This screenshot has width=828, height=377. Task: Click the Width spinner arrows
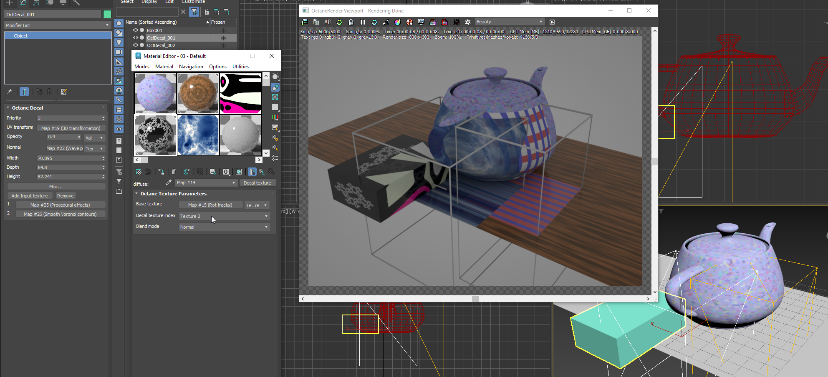click(x=103, y=158)
